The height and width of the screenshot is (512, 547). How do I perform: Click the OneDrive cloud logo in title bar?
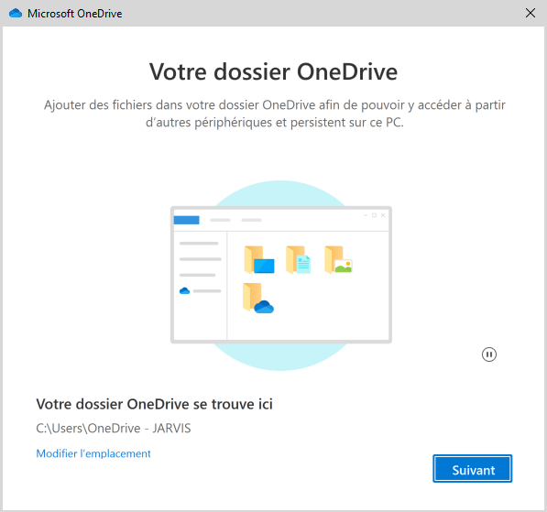coord(16,13)
